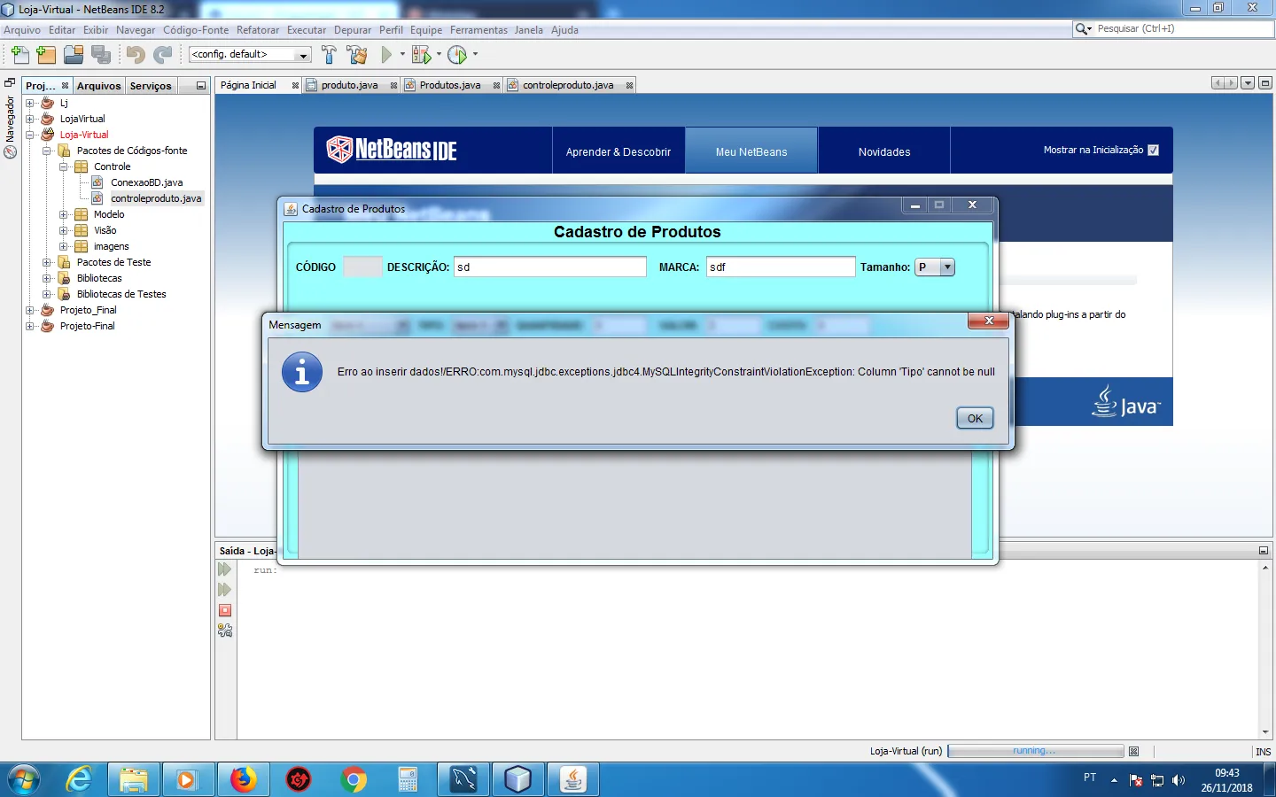This screenshot has height=797, width=1276.
Task: Open the Arquivo menu
Action: (x=22, y=30)
